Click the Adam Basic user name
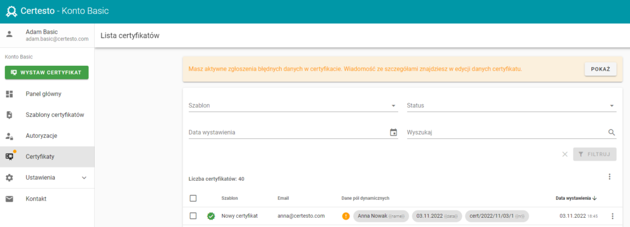 [x=42, y=32]
